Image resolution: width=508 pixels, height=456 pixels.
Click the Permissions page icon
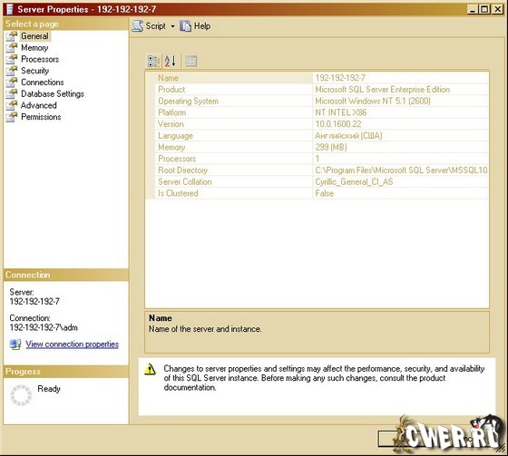12,117
